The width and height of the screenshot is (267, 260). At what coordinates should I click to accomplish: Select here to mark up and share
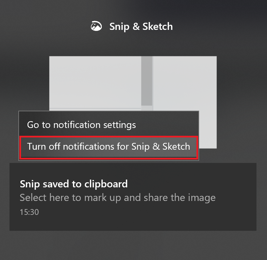coord(118,198)
